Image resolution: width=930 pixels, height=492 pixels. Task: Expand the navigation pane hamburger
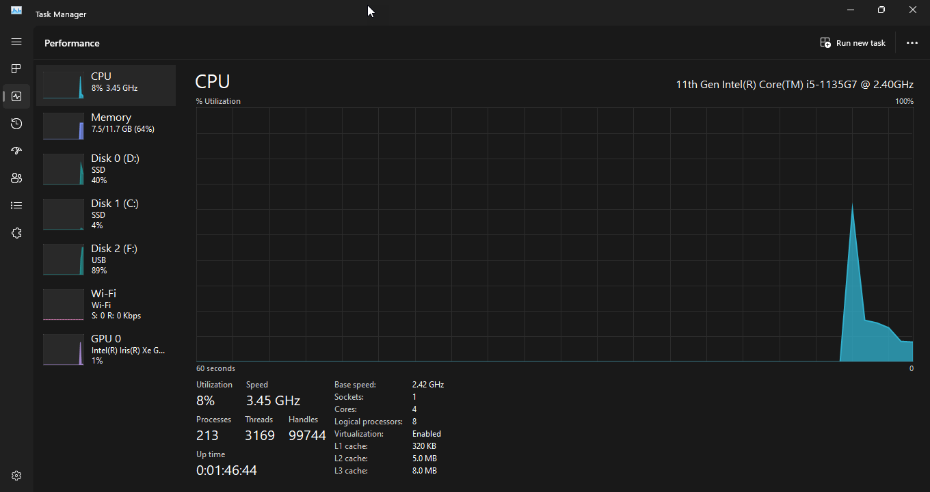[x=16, y=42]
